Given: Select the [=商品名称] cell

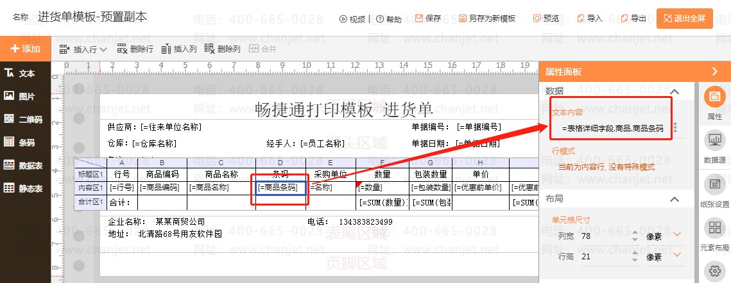Looking at the screenshot, I should tap(221, 188).
